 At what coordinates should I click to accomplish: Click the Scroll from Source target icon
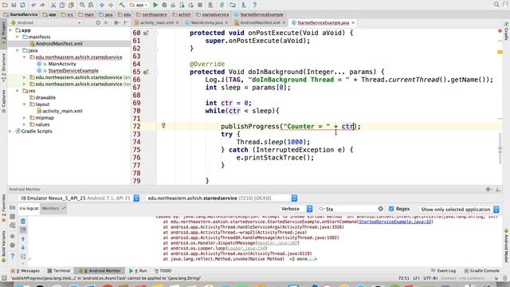tap(98, 23)
